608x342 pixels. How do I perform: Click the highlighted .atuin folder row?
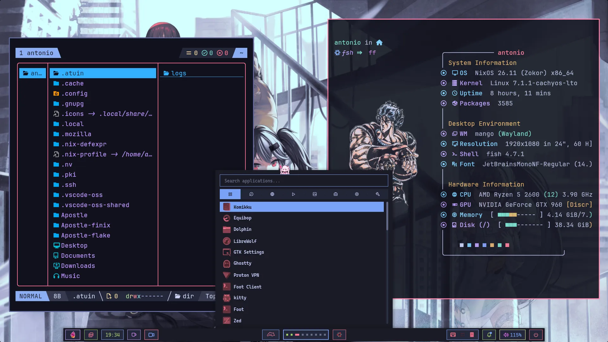[103, 73]
